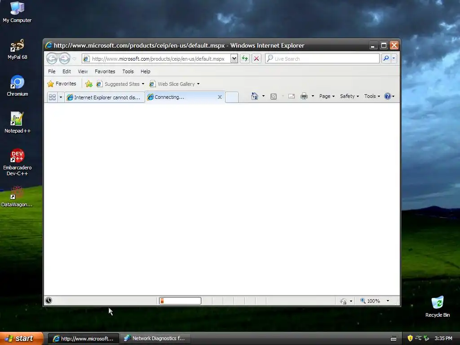The width and height of the screenshot is (460, 345).
Task: Select the Embarcadero Dev-C++ desktop icon
Action: 18,162
